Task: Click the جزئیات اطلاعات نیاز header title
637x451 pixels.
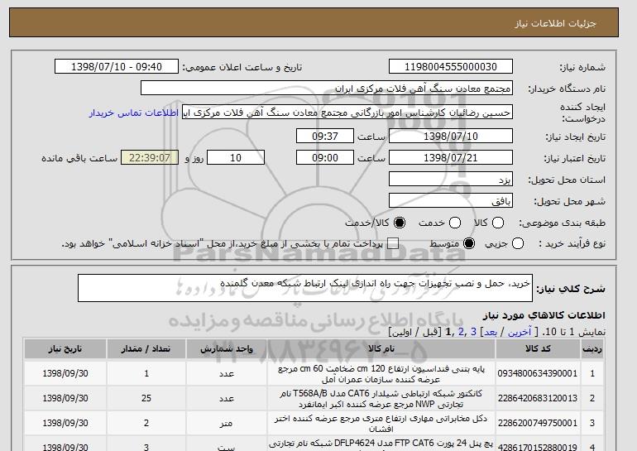Action: click(x=555, y=23)
